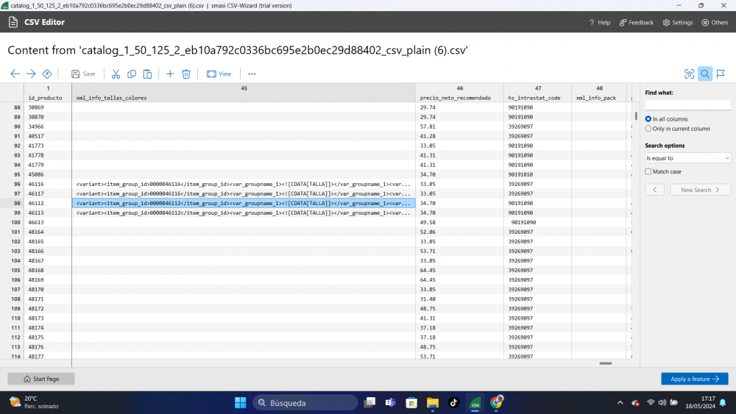Open the Feedback menu
Screen dimensions: 736x414
click(637, 23)
